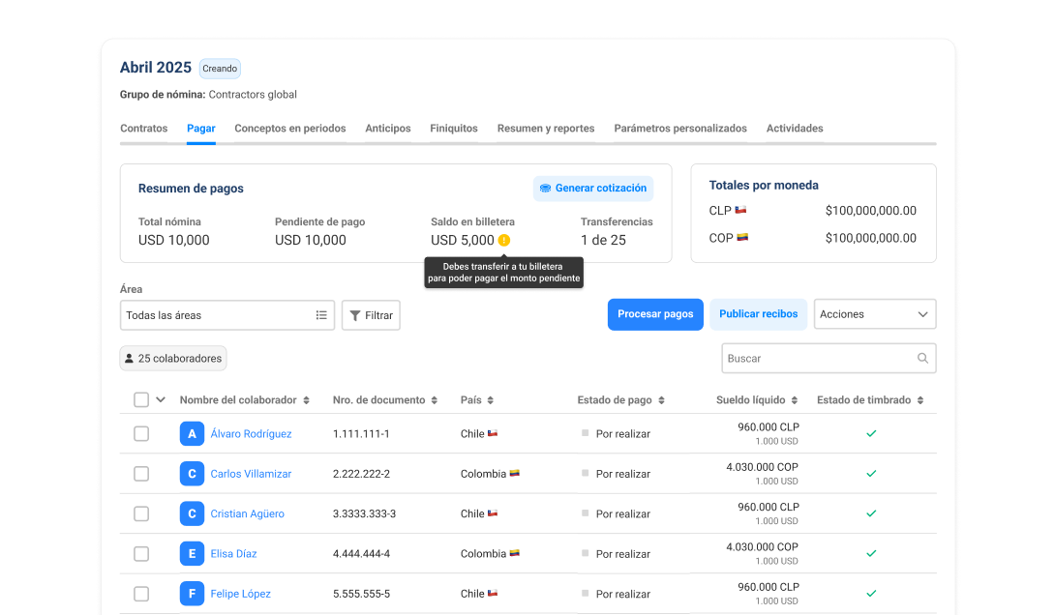
Task: Sort by Sueldo líquido column arrows
Action: (795, 400)
